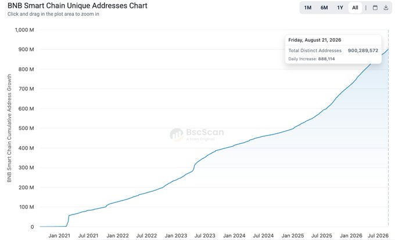Click the Jan 2025 x-axis label
Viewport: 395px width, 240px height.
pos(292,236)
